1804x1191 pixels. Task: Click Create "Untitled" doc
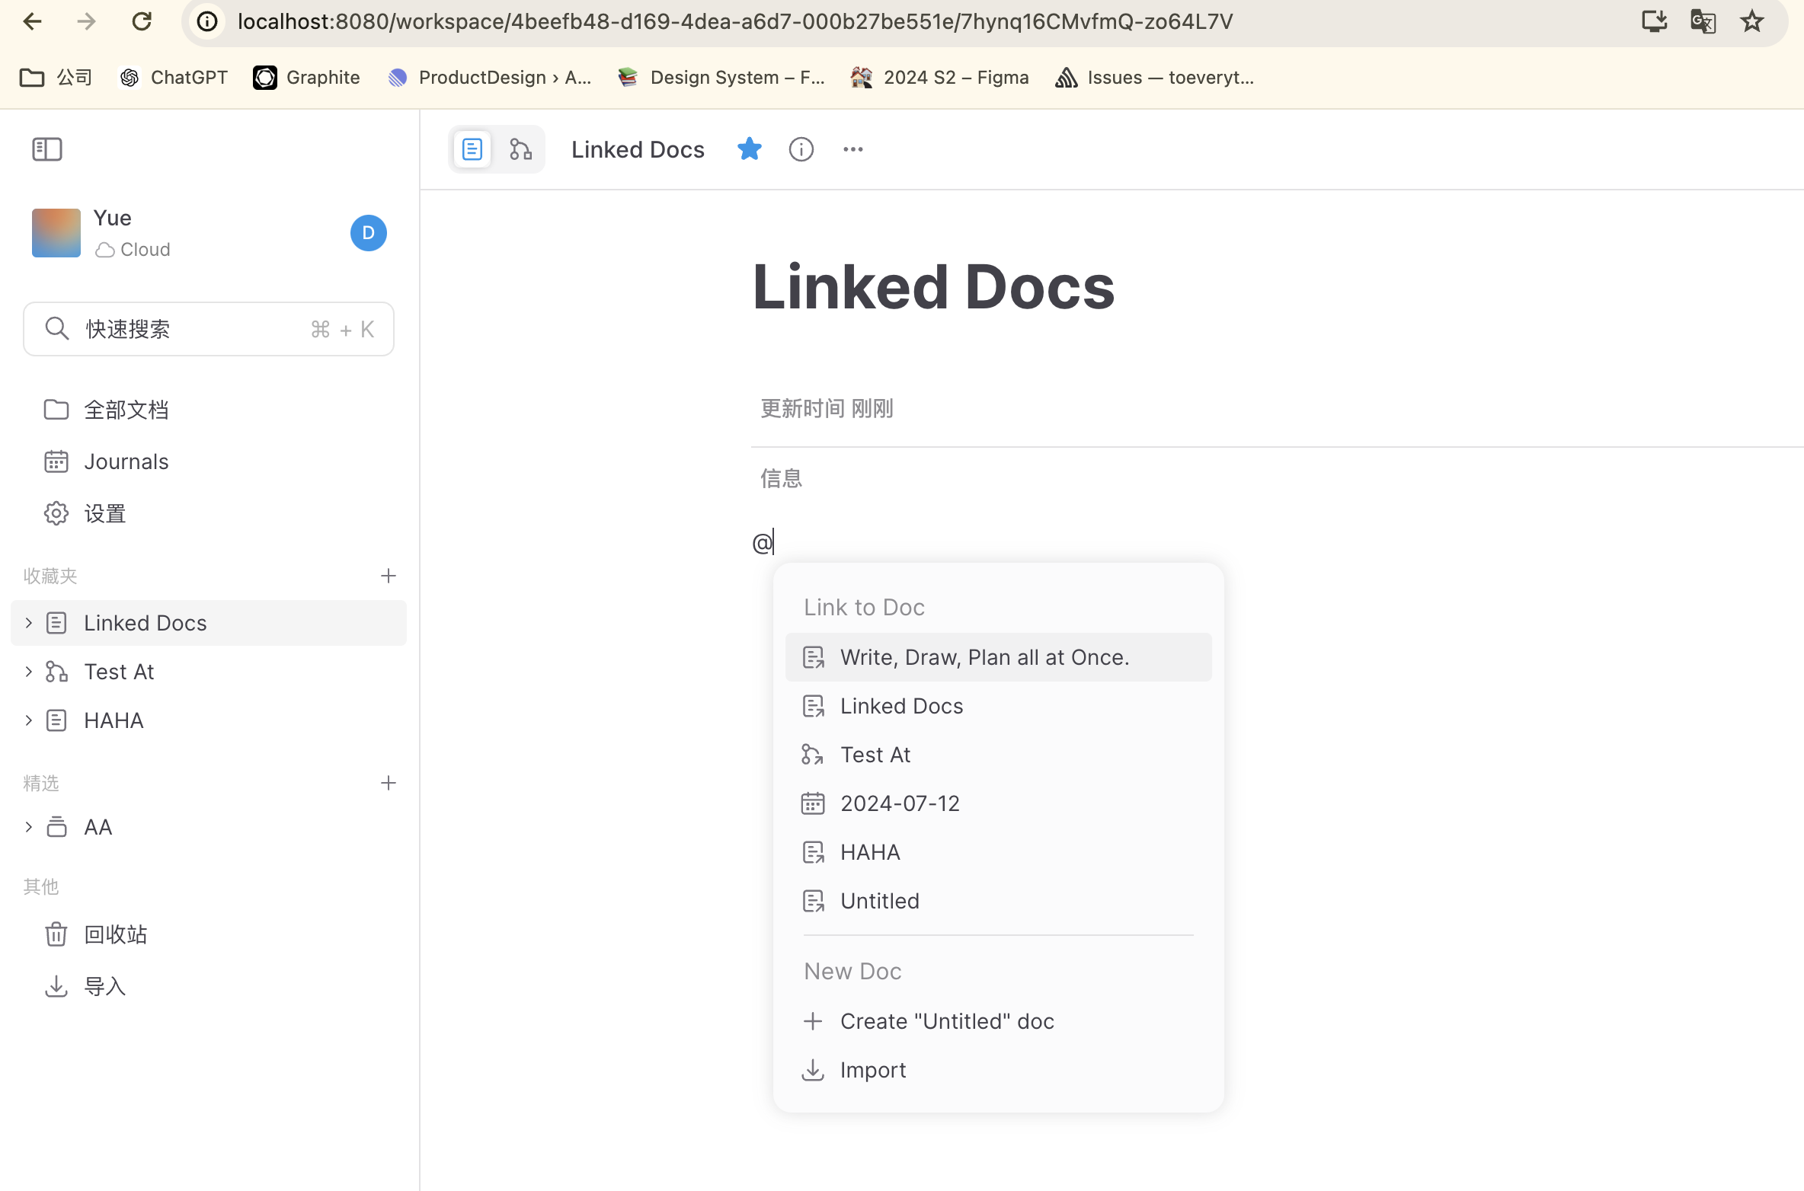tap(946, 1021)
